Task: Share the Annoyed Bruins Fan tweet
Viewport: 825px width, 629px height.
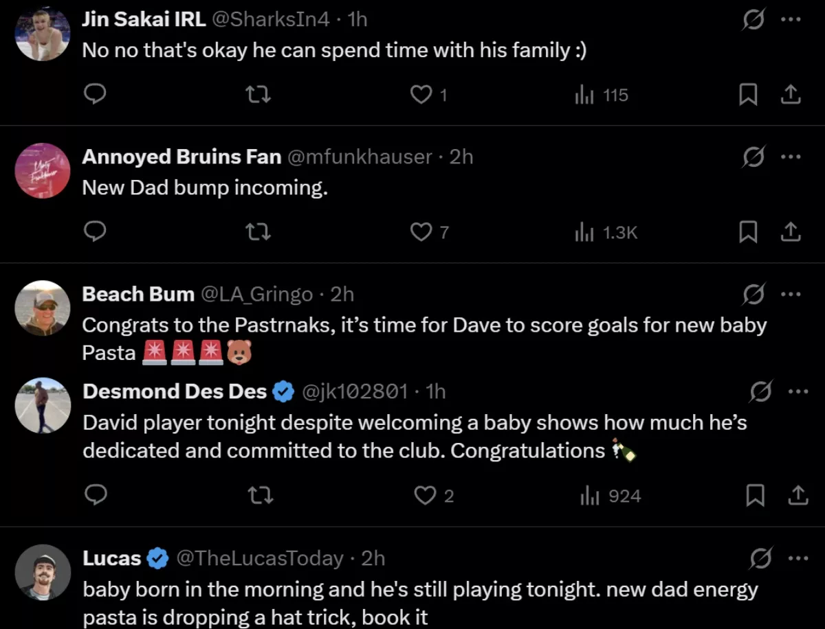Action: point(791,233)
